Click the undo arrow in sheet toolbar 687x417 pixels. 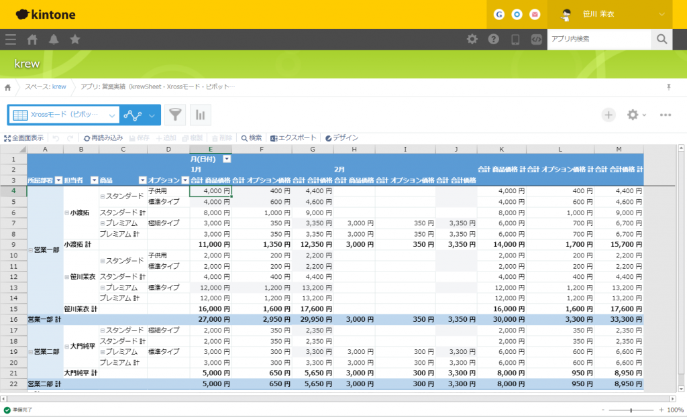(56, 138)
